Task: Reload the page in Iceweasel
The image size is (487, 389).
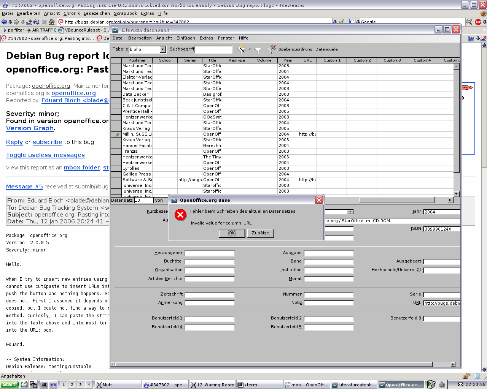Action: 36,22
